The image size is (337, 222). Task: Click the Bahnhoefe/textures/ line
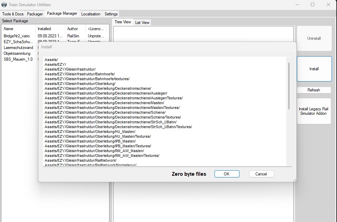coord(87,79)
